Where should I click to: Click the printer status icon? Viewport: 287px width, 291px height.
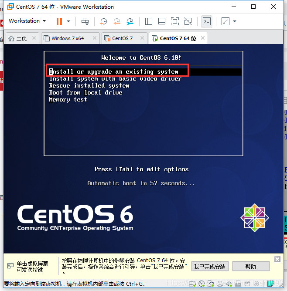pos(219,284)
